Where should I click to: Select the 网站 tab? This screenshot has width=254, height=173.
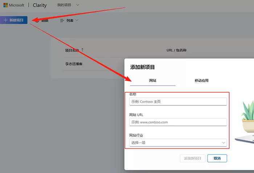point(153,80)
